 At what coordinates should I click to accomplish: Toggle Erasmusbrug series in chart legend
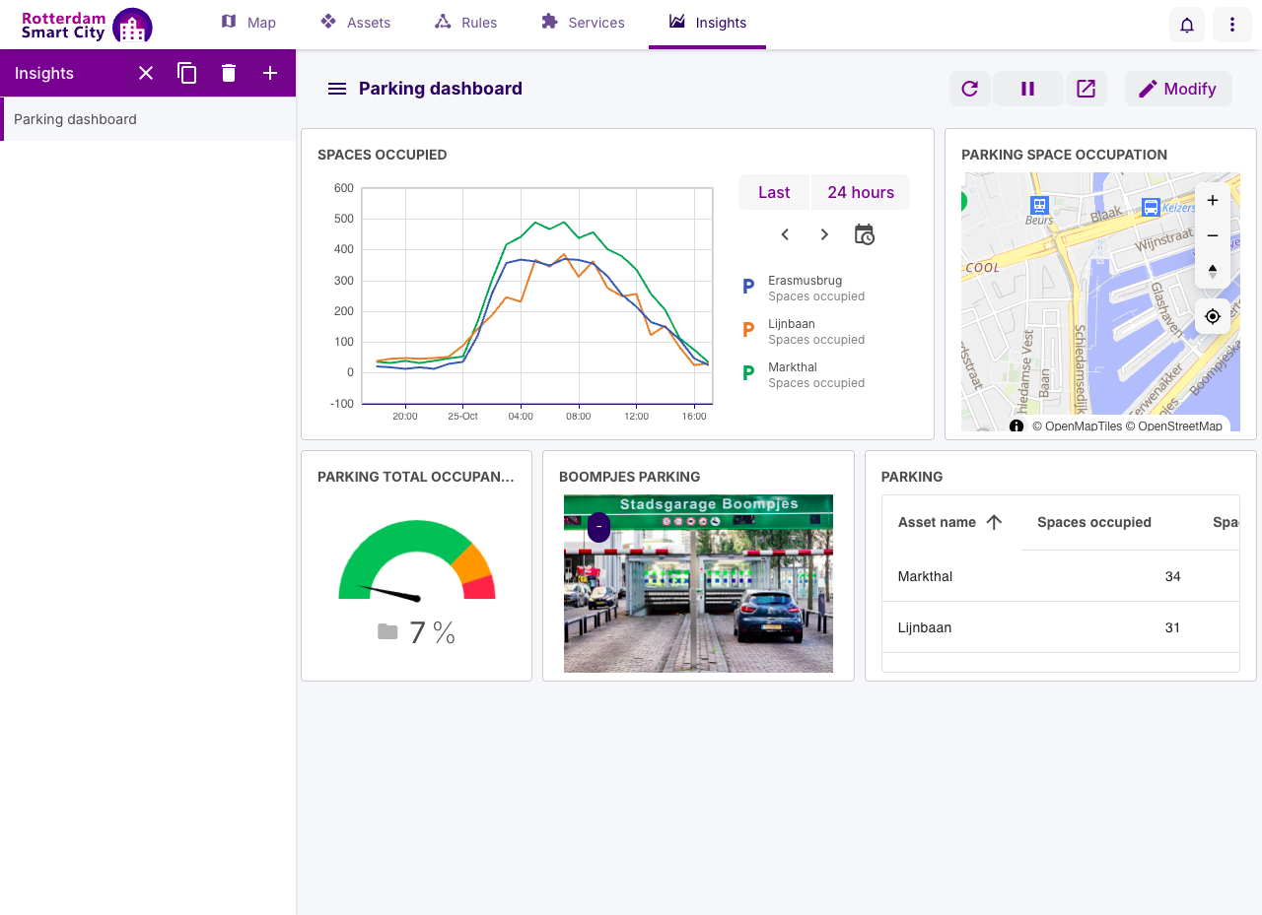tap(804, 288)
